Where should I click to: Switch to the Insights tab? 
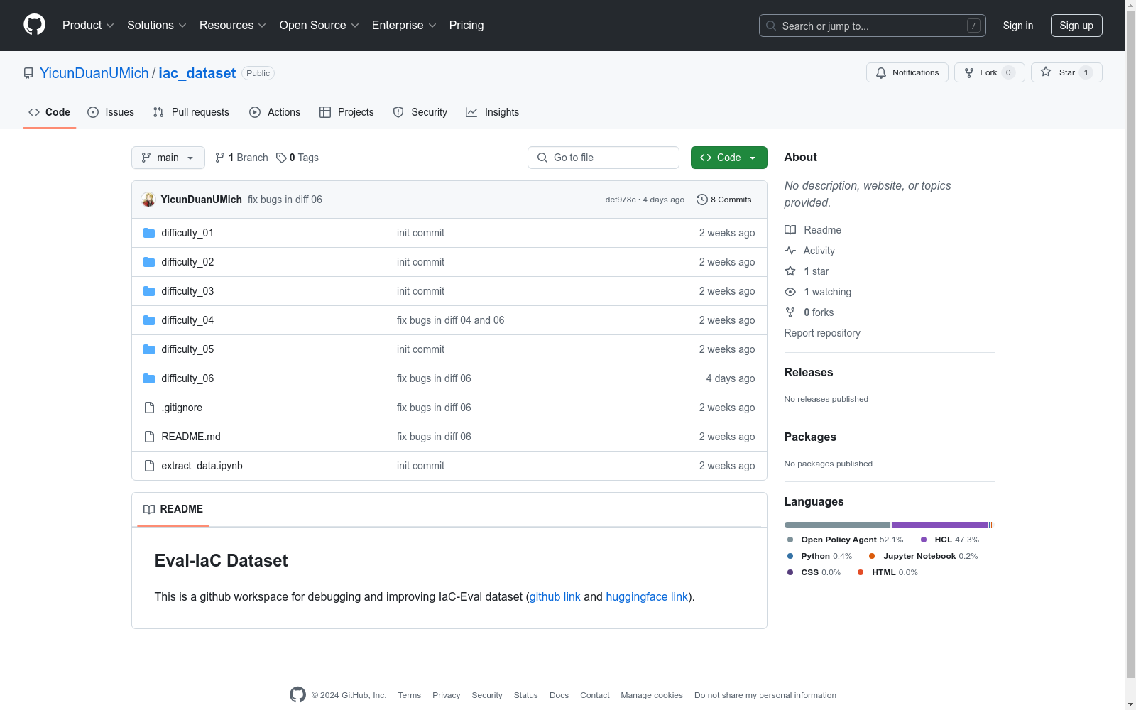coord(493,112)
